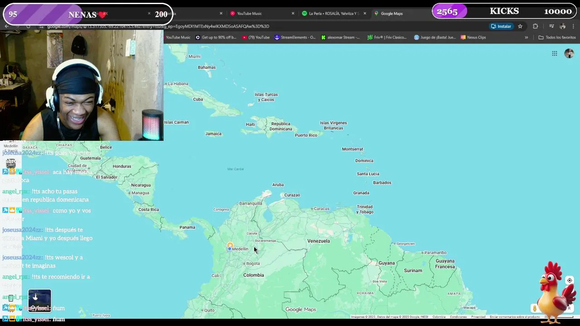Screen dimensions: 580x326
Task: Select the Nicaragua country label
Action: pyautogui.click(x=140, y=185)
